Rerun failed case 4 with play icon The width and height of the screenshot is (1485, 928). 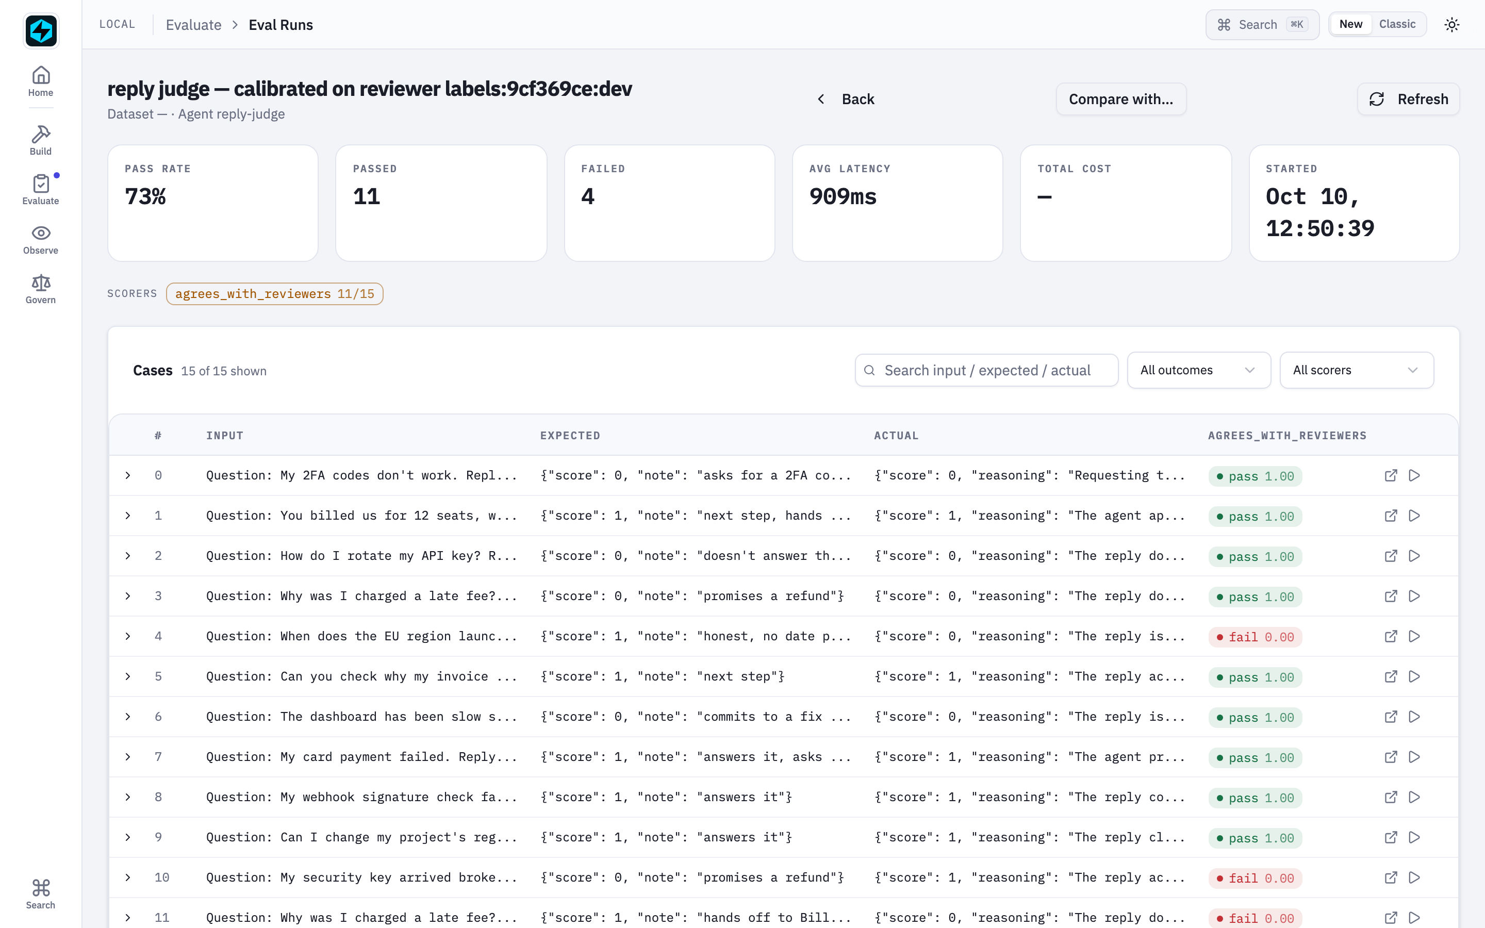click(x=1414, y=636)
